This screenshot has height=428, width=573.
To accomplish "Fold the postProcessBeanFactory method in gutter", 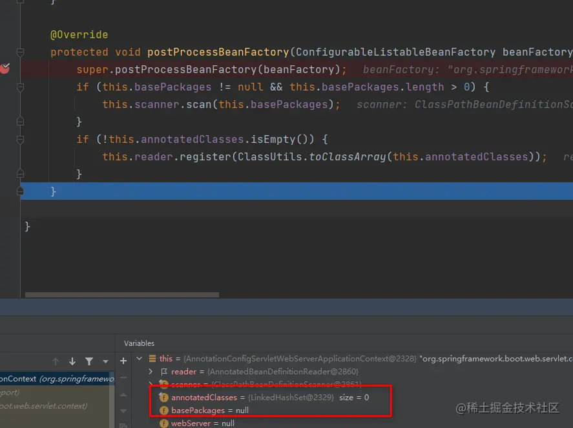I will (21, 52).
